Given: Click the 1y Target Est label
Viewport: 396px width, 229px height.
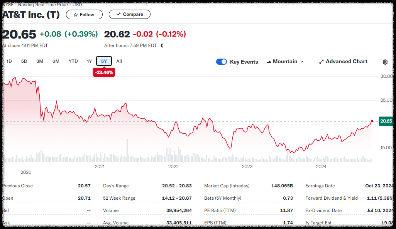Looking at the screenshot, I should coord(318,223).
